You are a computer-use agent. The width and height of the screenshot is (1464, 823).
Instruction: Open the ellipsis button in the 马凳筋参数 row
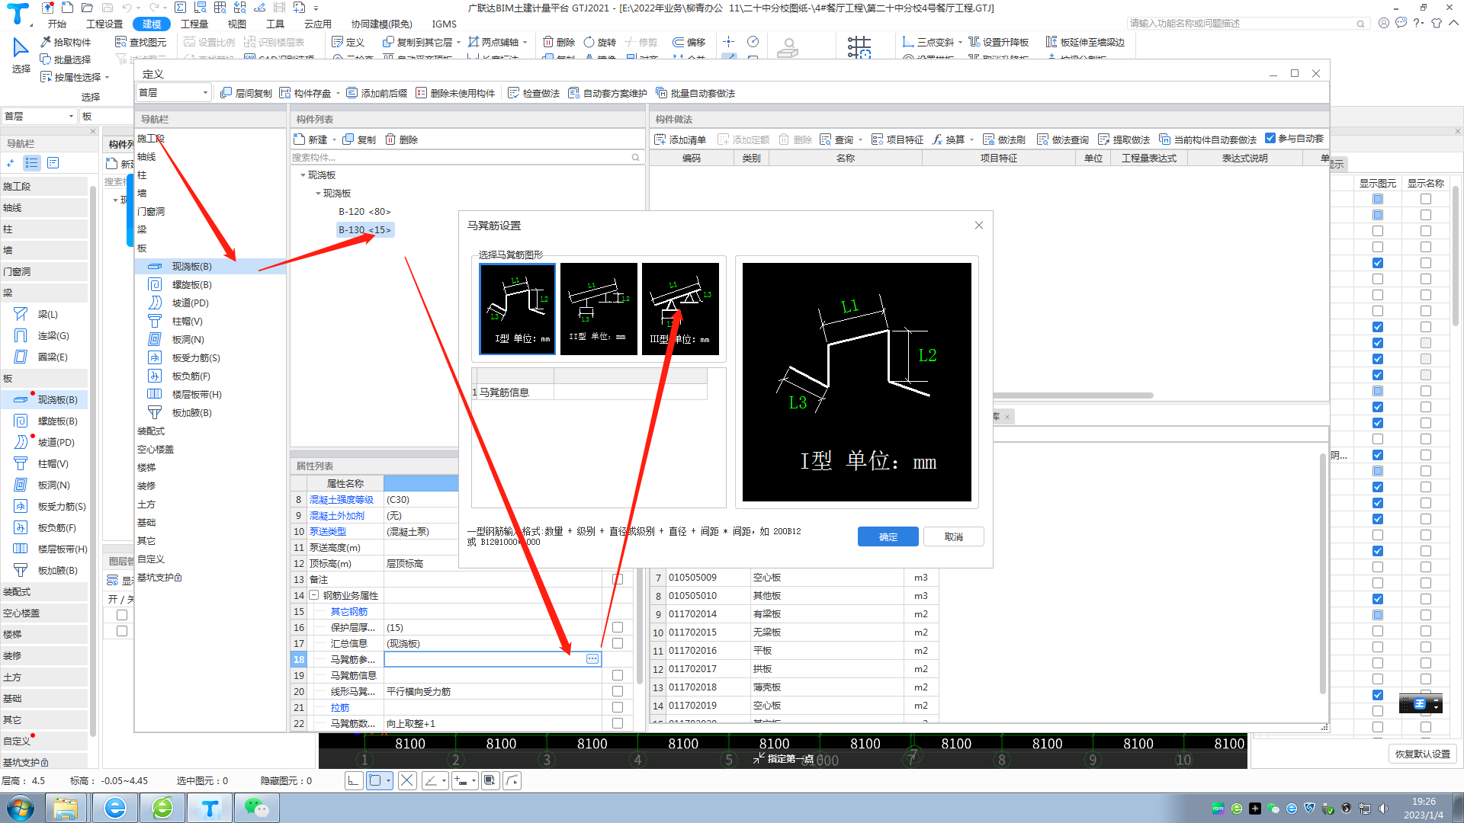pos(592,659)
